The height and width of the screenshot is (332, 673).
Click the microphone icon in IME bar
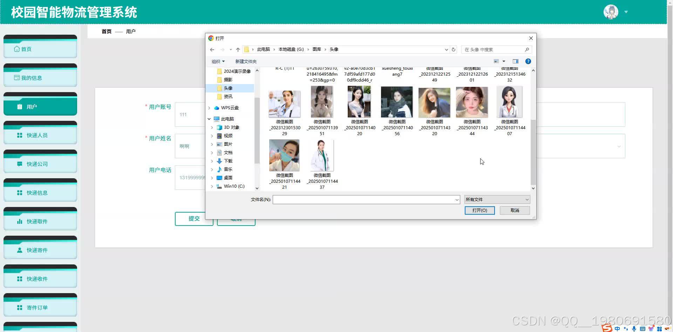pyautogui.click(x=634, y=329)
